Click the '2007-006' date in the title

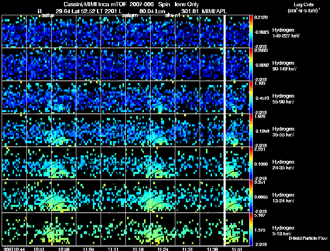141,5
